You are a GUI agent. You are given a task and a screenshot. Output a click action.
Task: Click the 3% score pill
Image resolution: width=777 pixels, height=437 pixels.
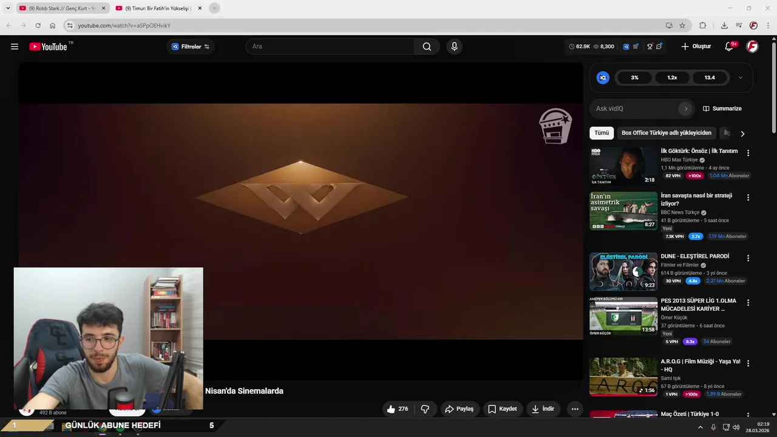[634, 78]
